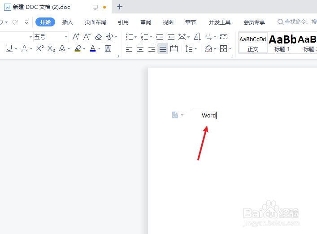The width and height of the screenshot is (317, 234).
Task: Add a new document tab
Action: (120, 7)
